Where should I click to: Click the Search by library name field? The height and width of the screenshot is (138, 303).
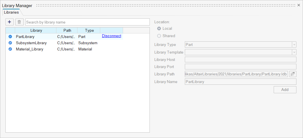(87, 22)
